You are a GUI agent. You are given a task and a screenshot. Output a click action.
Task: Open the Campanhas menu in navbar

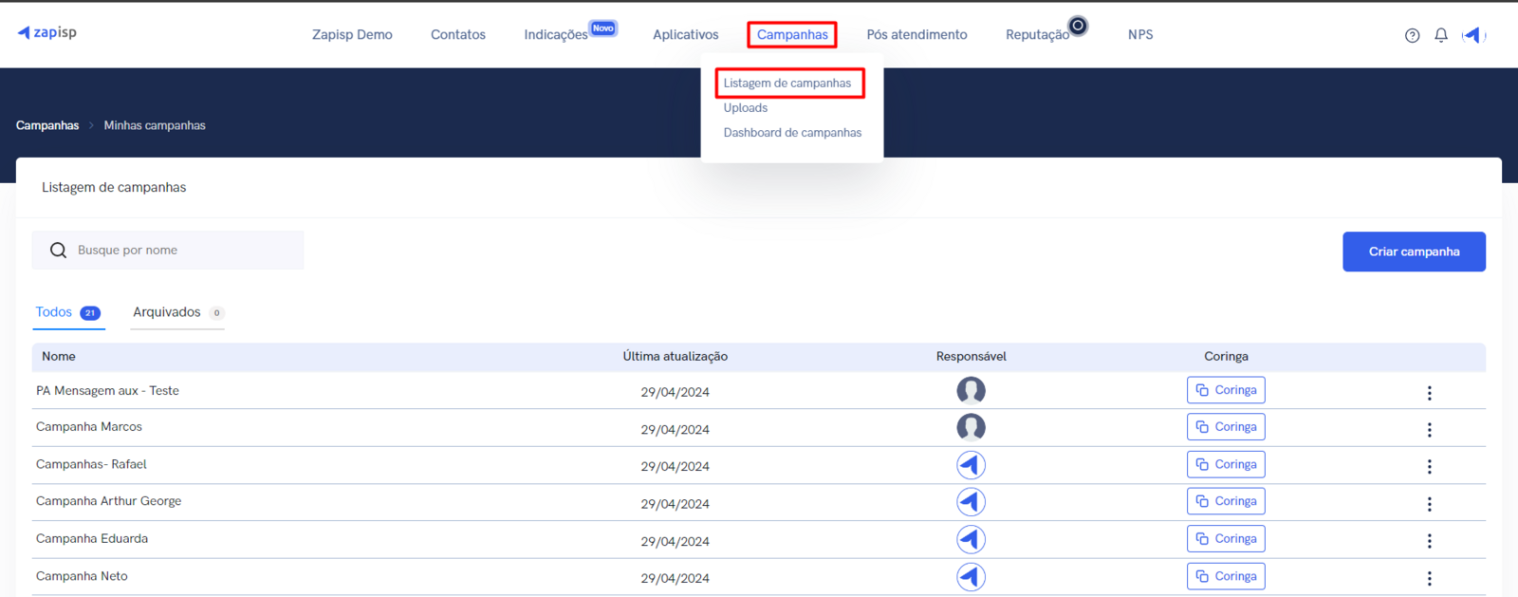point(792,35)
